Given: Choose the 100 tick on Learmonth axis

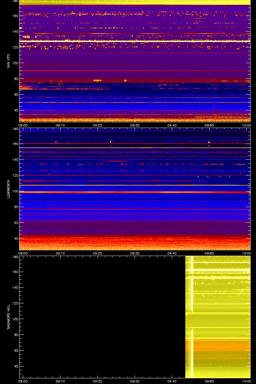Looking at the screenshot, I should (15, 191).
